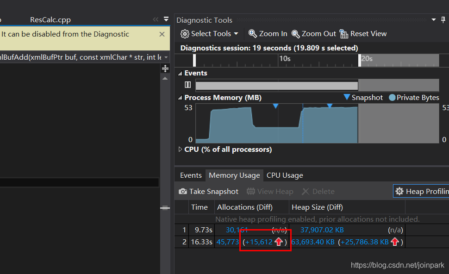Click the Zoom In magnifier
Viewport: 449px width, 274px height.
click(268, 34)
